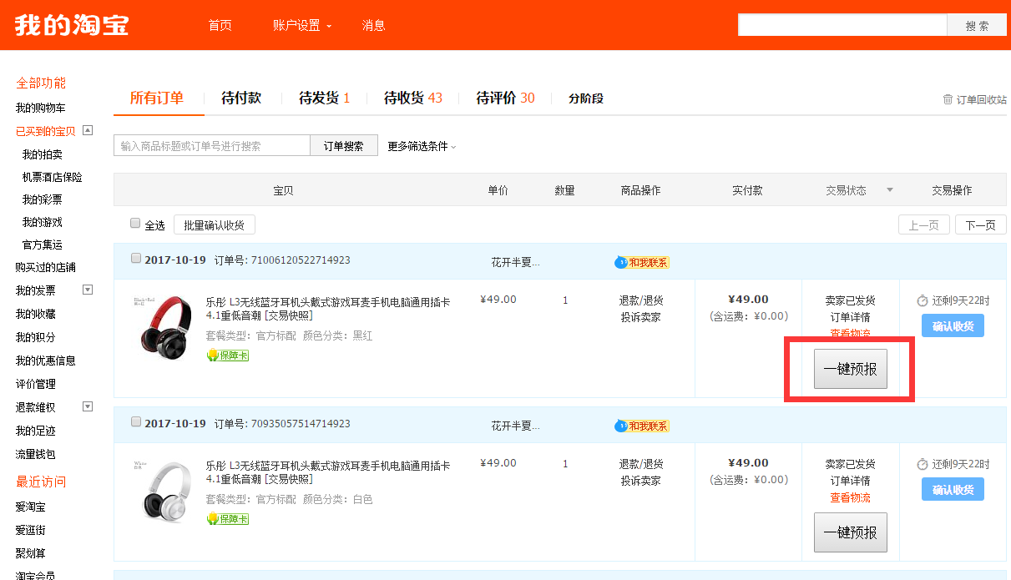This screenshot has width=1011, height=580.
Task: Open 全部功能 in the sidebar
Action: coord(41,83)
